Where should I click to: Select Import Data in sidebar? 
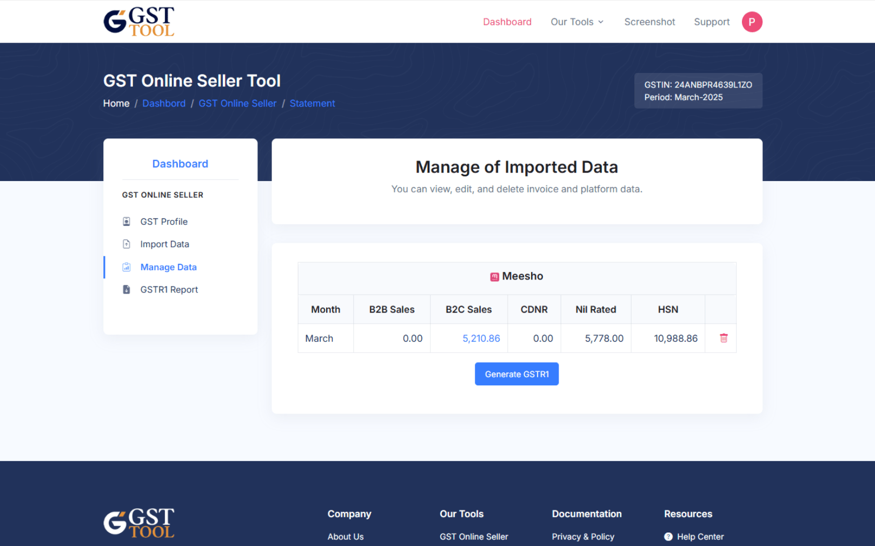click(164, 244)
